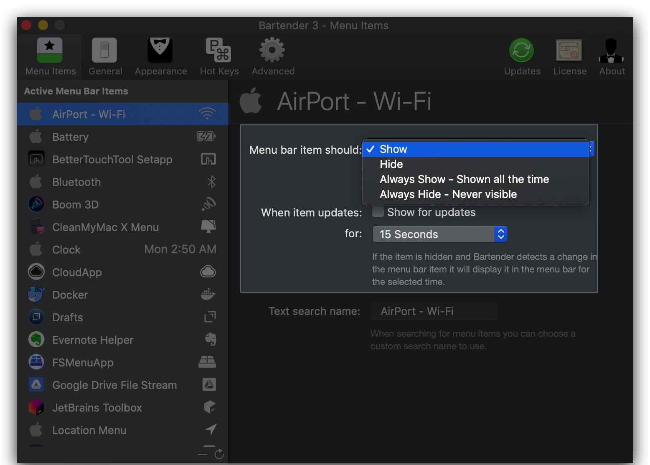Choose Always Hide - Never visible

tap(476, 194)
